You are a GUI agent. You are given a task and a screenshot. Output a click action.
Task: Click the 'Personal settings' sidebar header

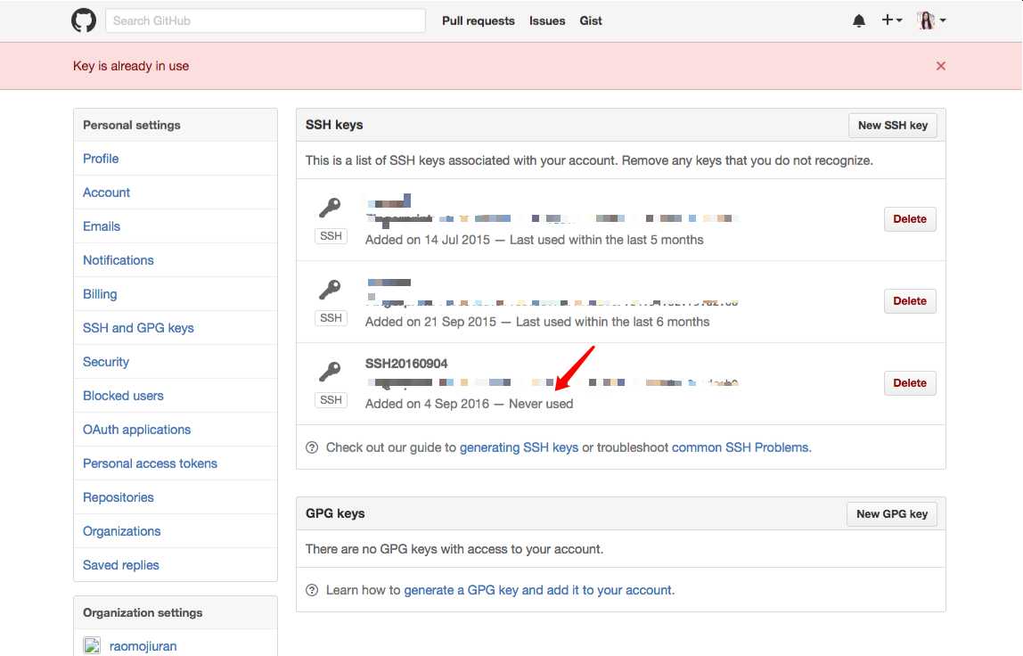(132, 126)
